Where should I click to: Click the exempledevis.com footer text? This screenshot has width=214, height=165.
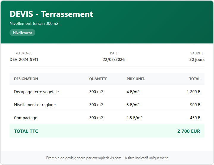tap(107, 158)
